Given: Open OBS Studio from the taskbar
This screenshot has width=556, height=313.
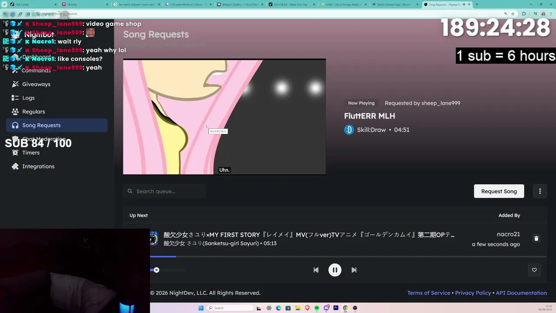Looking at the screenshot, I should click(x=355, y=308).
